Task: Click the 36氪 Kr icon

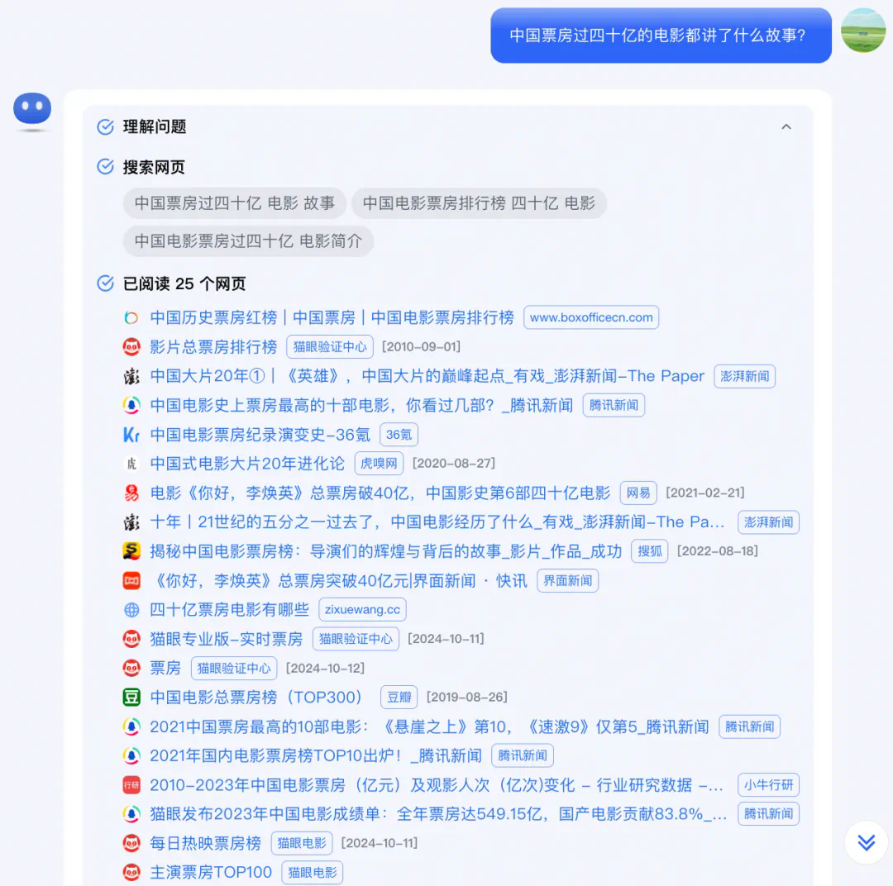Action: pyautogui.click(x=131, y=434)
